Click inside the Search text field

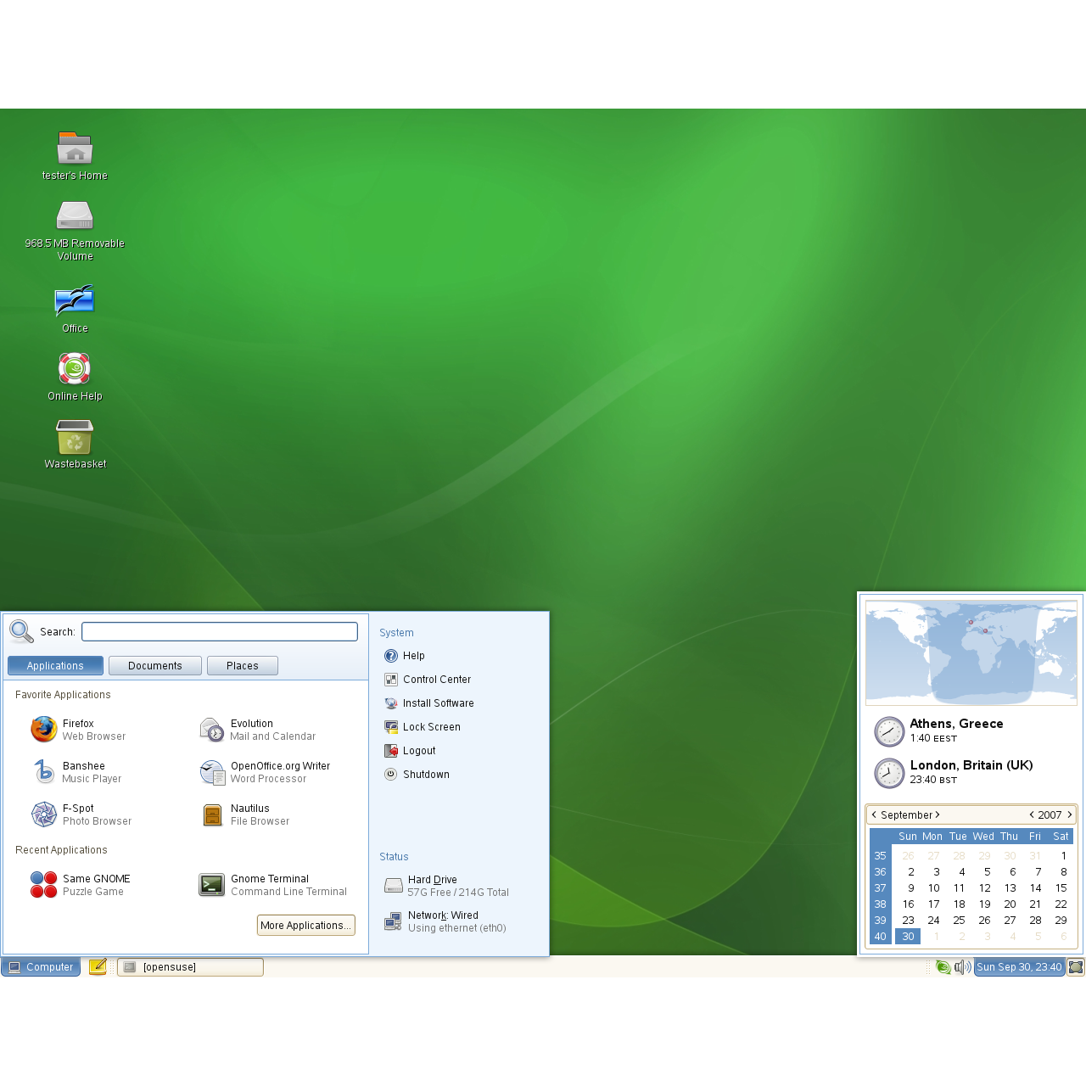pos(219,631)
